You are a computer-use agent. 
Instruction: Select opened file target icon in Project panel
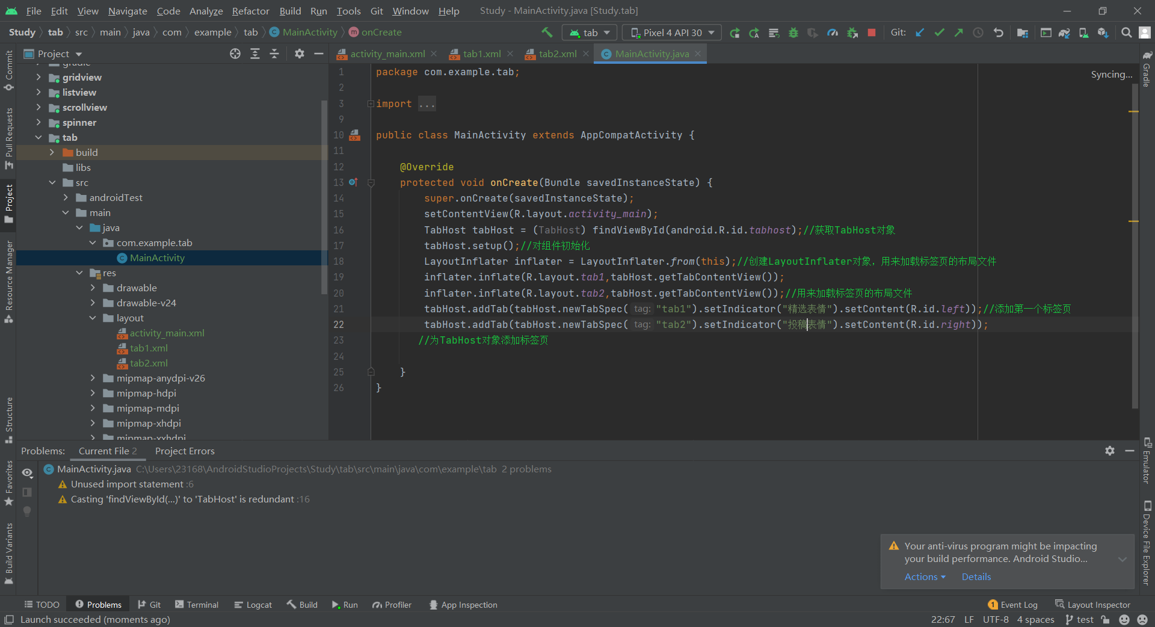pyautogui.click(x=235, y=54)
